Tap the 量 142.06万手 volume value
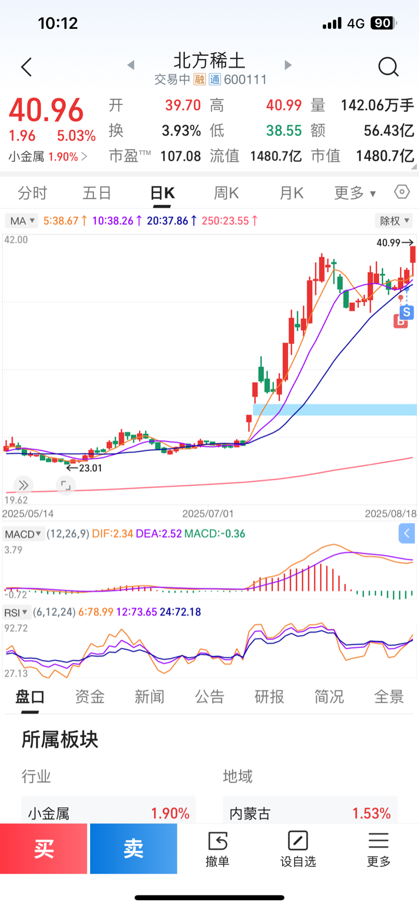419x909 pixels. tap(377, 105)
